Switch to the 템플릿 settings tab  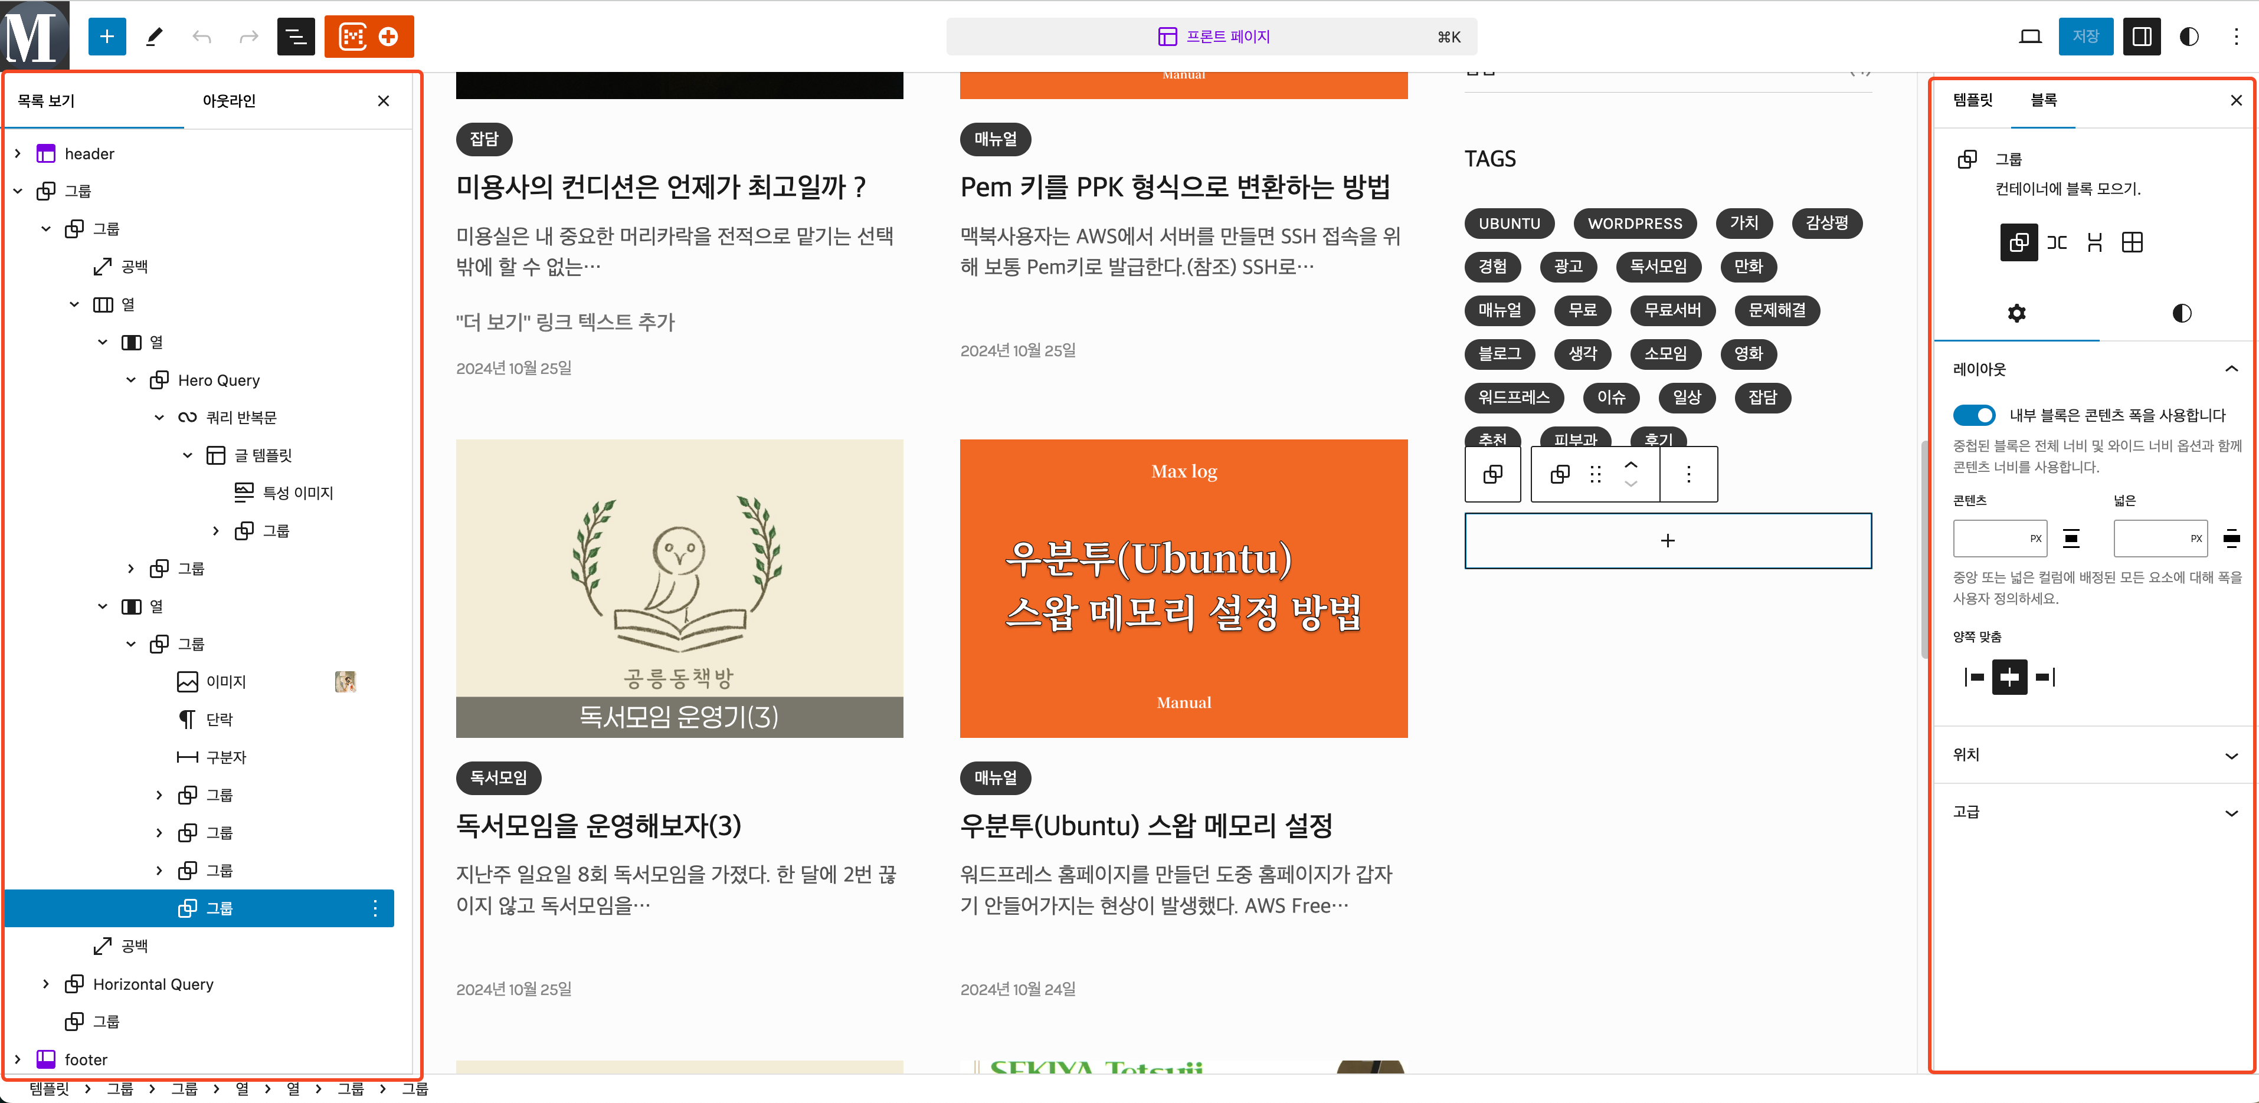pyautogui.click(x=1972, y=100)
